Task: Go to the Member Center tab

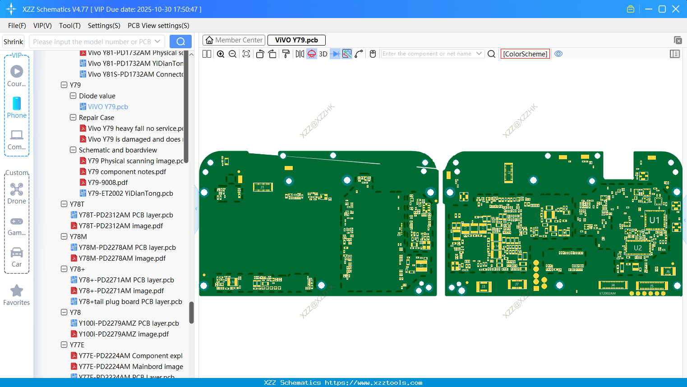Action: click(234, 40)
